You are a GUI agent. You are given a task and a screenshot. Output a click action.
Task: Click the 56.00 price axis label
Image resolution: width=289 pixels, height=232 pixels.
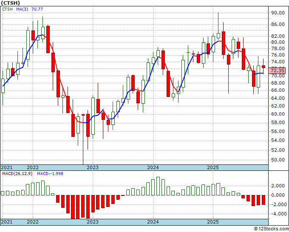278,131
